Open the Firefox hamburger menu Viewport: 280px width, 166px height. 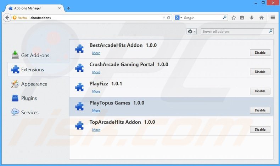pos(273,17)
